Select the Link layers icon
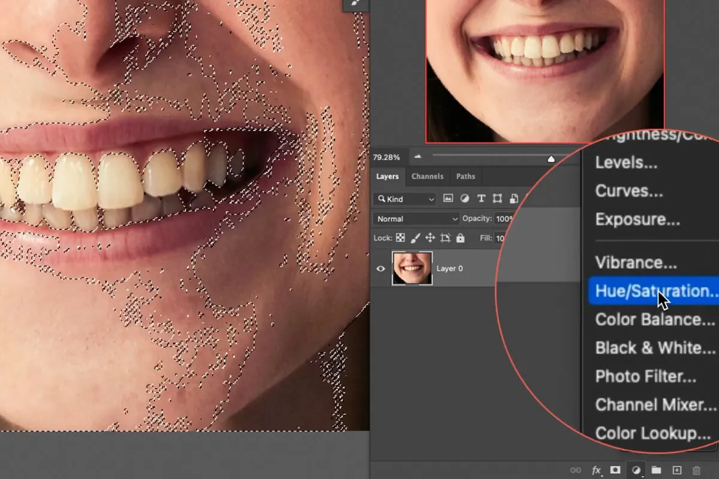This screenshot has height=479, width=719. pos(576,470)
